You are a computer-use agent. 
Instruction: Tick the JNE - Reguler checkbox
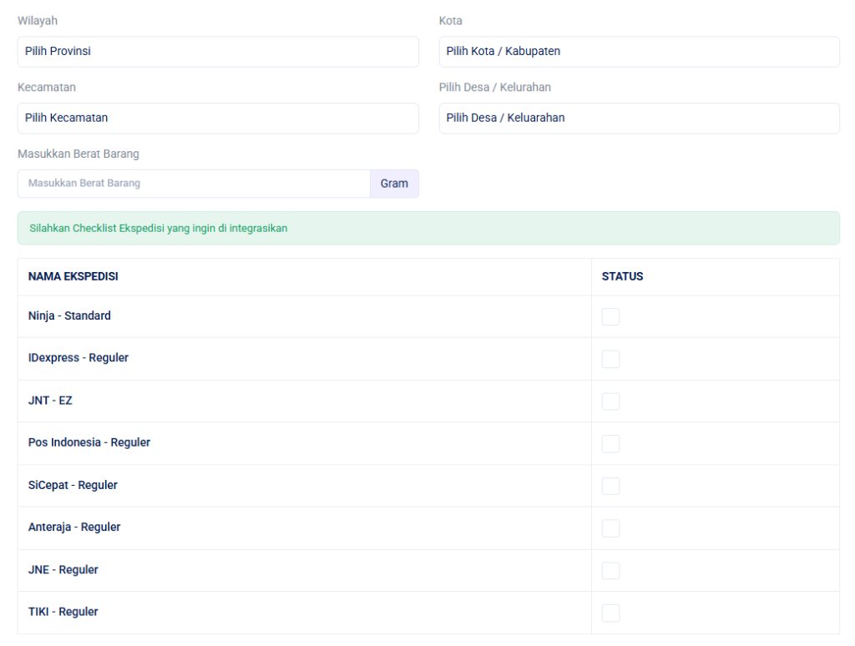coord(611,570)
